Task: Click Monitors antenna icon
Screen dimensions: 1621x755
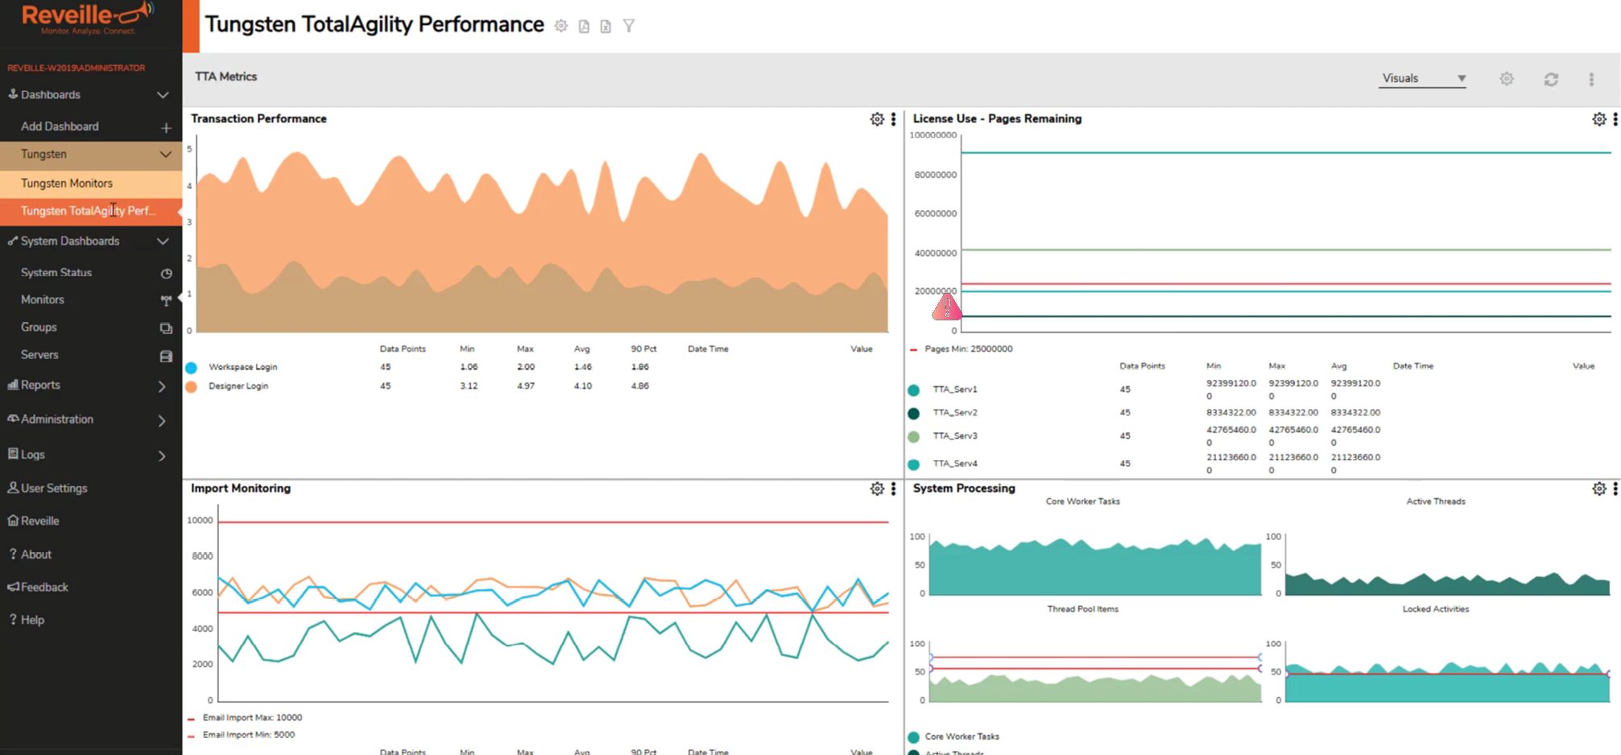Action: click(x=166, y=300)
